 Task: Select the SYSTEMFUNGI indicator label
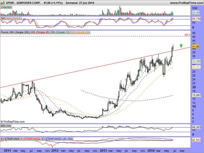[x=10, y=139]
